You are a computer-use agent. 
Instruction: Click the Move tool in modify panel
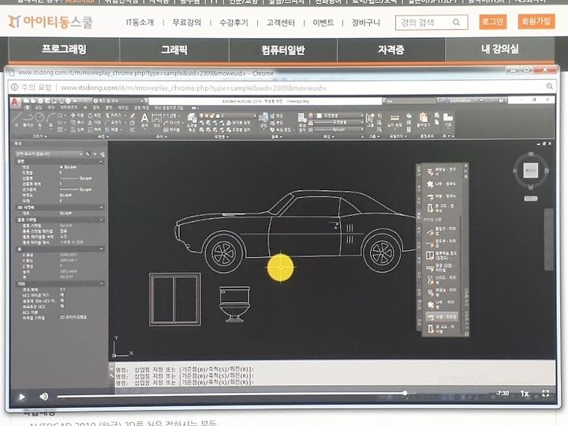(x=77, y=115)
